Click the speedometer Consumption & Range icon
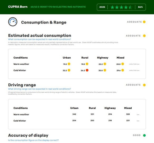The height and width of the screenshot is (143, 154). pos(13,22)
